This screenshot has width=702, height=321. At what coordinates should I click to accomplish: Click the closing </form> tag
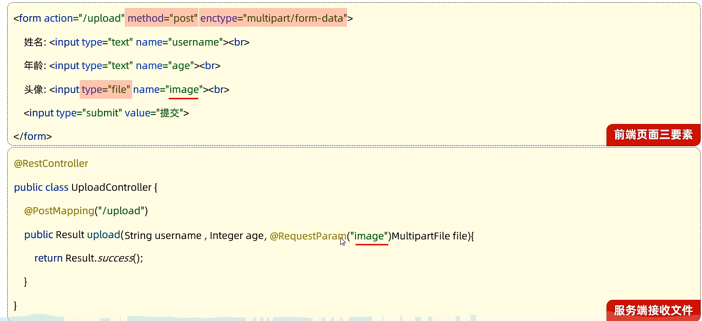tap(33, 136)
